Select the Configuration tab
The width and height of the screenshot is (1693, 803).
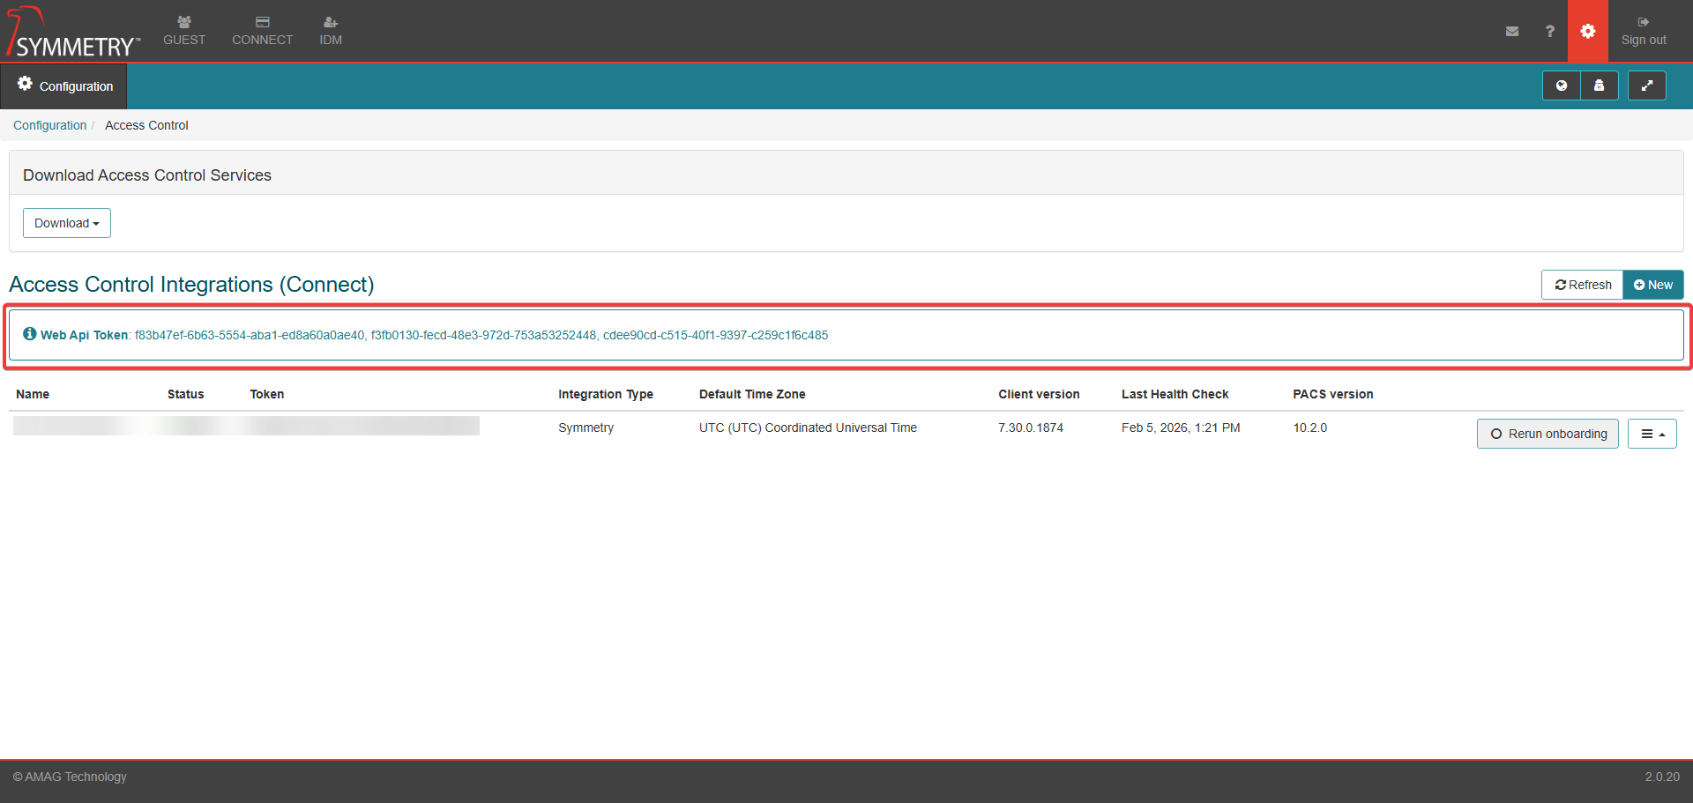click(x=64, y=86)
